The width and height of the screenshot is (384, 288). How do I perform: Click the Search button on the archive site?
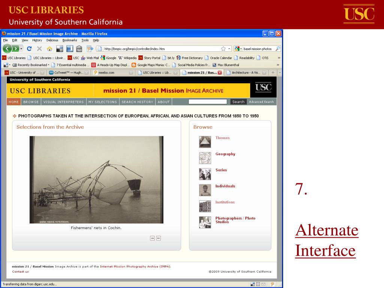pyautogui.click(x=238, y=102)
